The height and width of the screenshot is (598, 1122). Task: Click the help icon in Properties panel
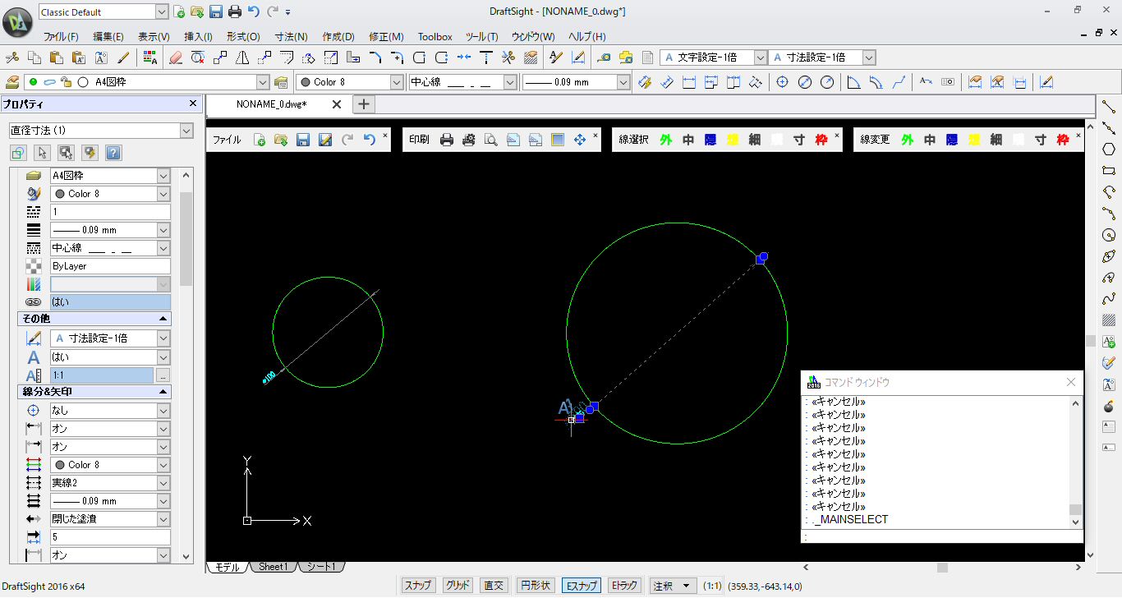pyautogui.click(x=113, y=153)
